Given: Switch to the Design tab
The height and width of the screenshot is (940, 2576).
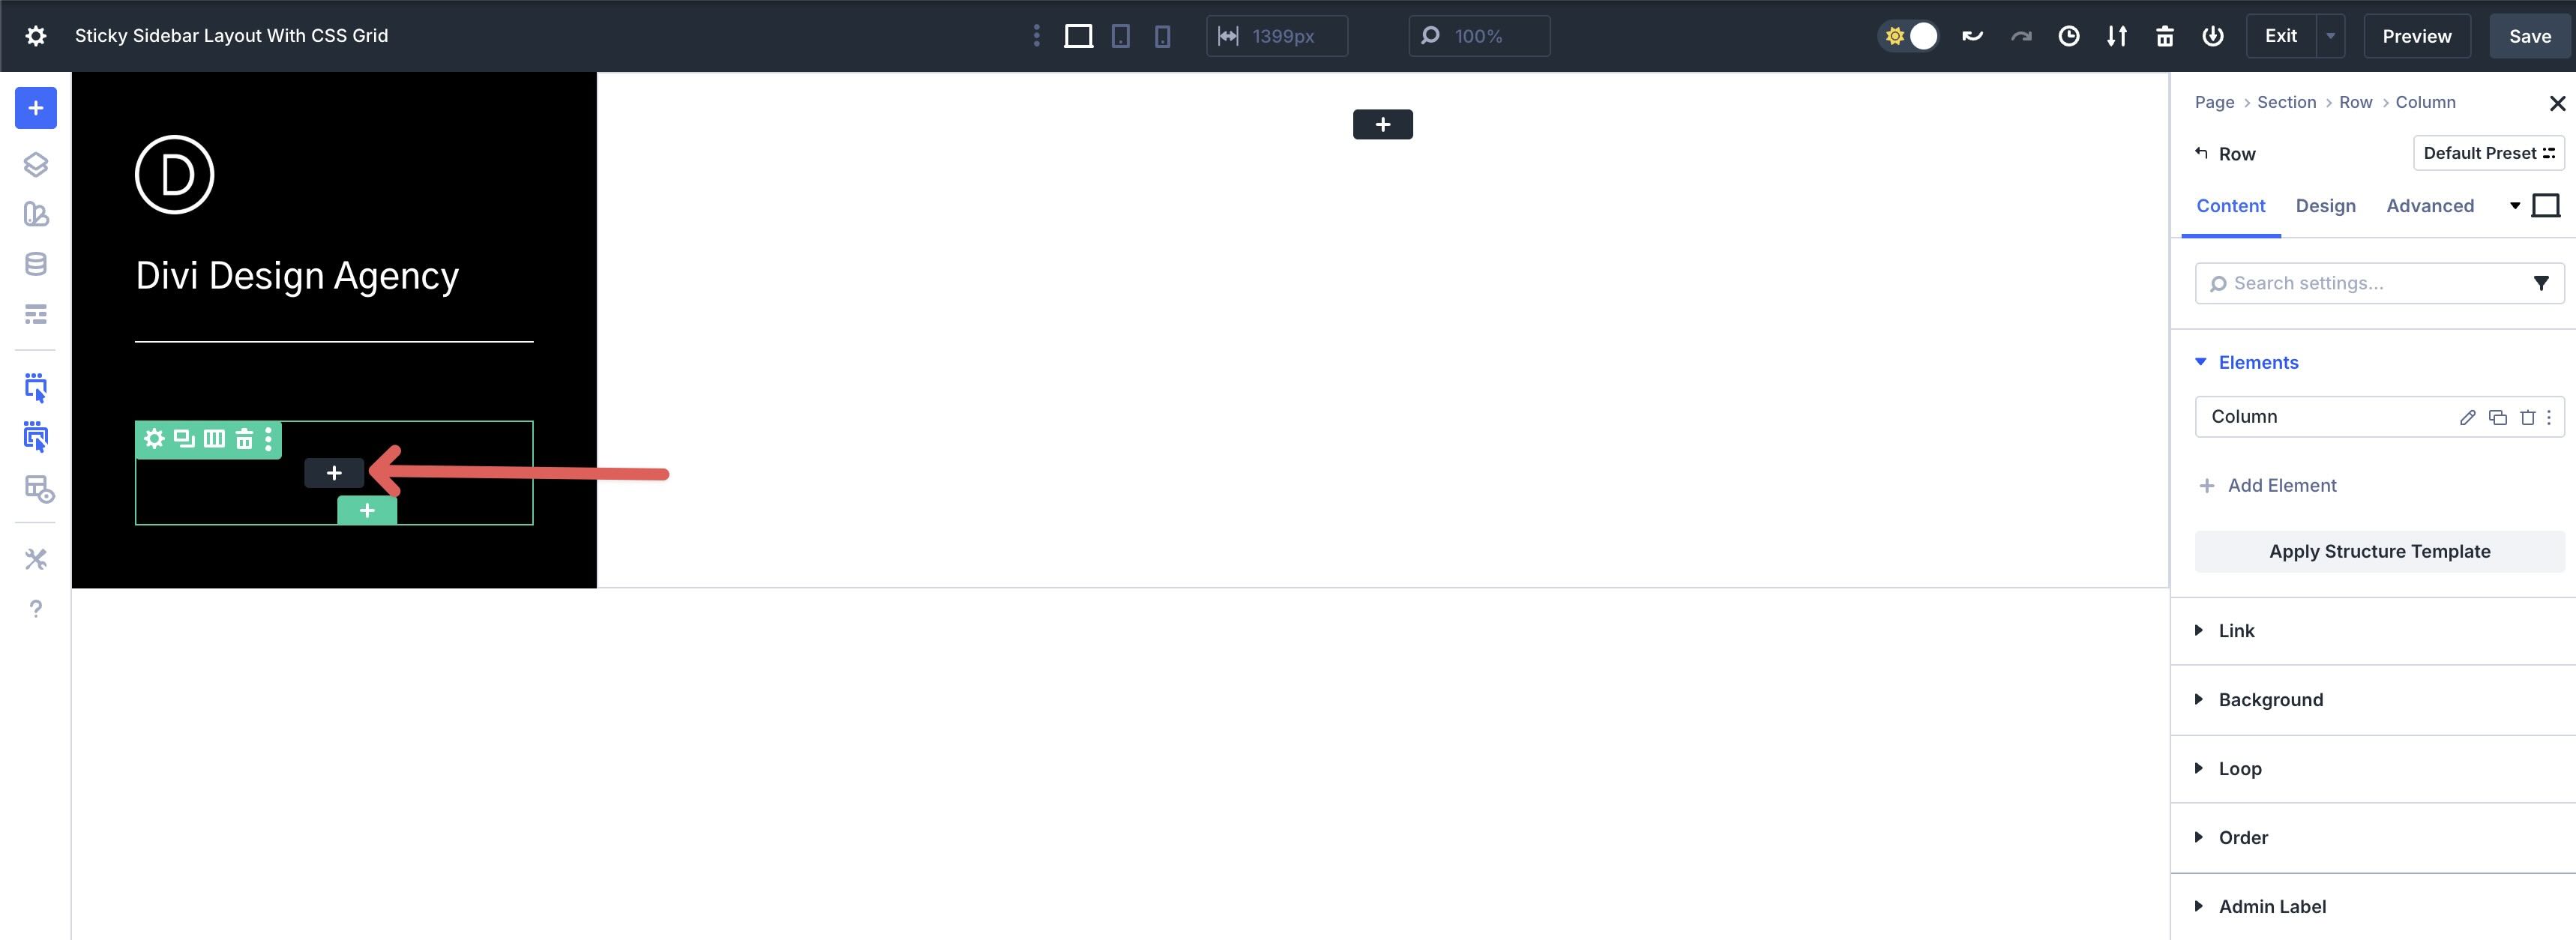Looking at the screenshot, I should tap(2326, 206).
